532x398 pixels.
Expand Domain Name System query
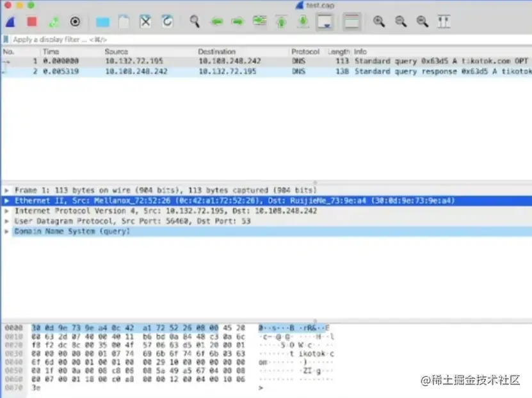(6, 232)
